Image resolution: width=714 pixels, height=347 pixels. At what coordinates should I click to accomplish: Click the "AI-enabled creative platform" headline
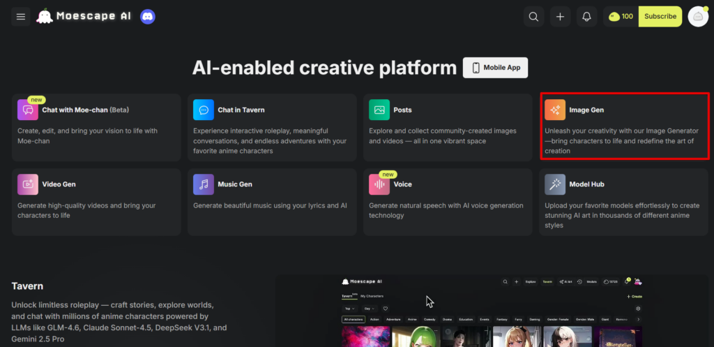(324, 68)
